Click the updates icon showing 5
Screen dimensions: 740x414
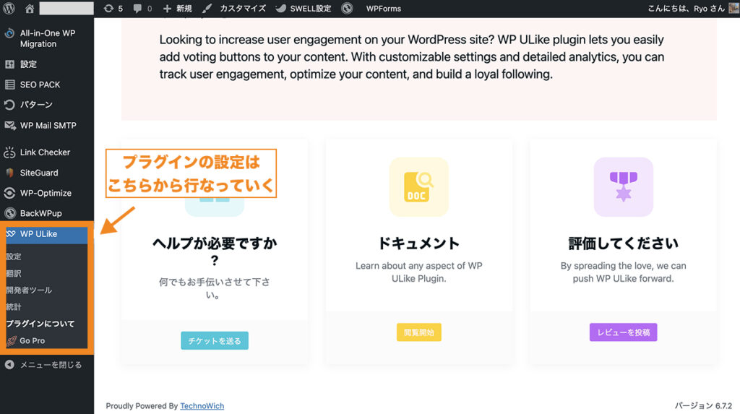(113, 9)
